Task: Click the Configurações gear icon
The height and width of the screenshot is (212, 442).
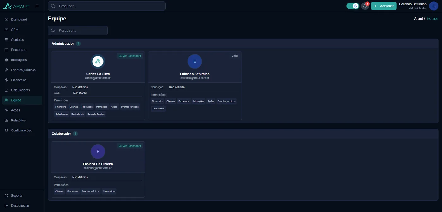Action: click(x=6, y=130)
